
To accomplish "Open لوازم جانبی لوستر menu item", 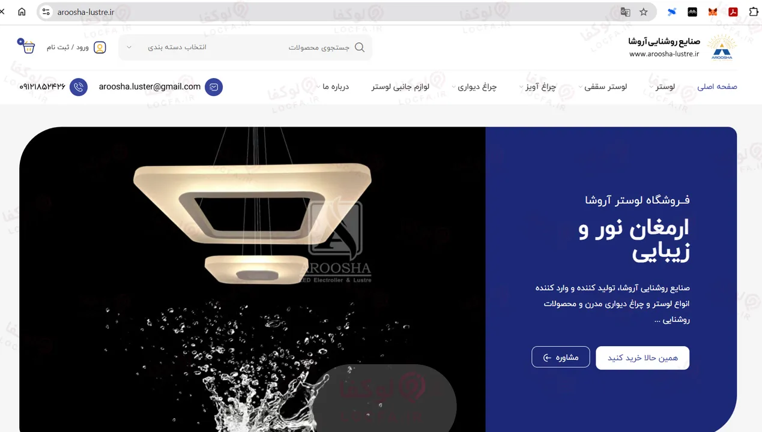I will click(x=400, y=86).
